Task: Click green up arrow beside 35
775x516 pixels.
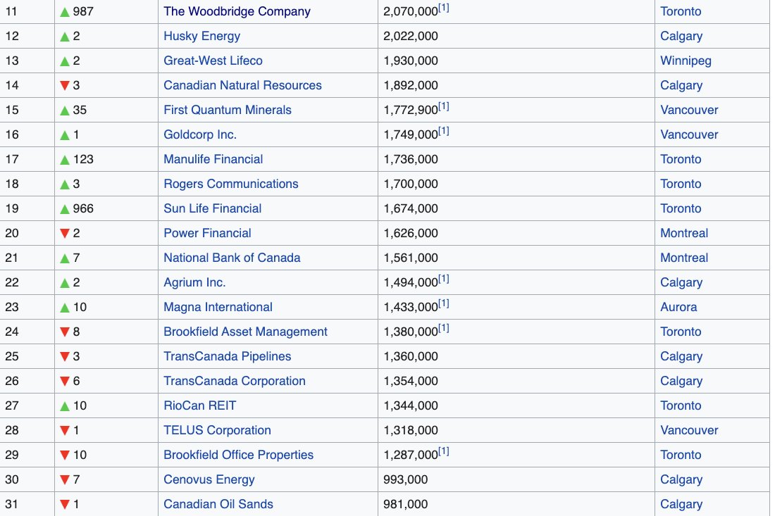Action: tap(65, 111)
